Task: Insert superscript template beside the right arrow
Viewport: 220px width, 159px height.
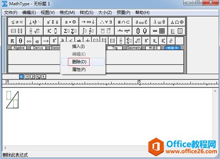Action: click(x=54, y=41)
